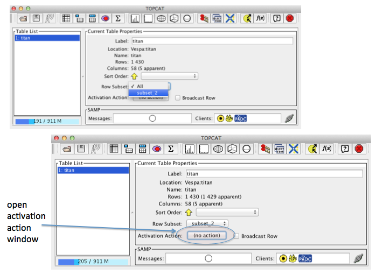Open row subsets oval icon in lower window
376x275 pixels.
click(157, 149)
